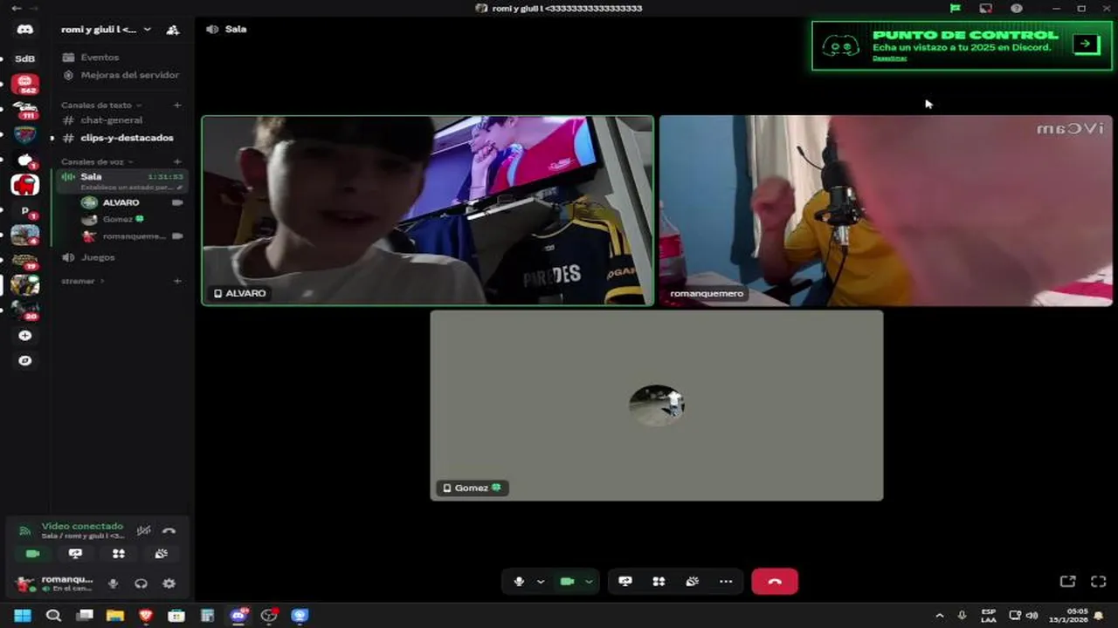
Task: Deafen with the headphones icon
Action: 141,584
